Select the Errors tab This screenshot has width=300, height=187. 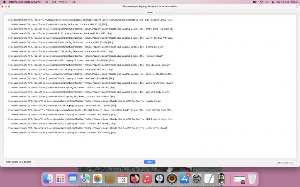click(x=150, y=13)
